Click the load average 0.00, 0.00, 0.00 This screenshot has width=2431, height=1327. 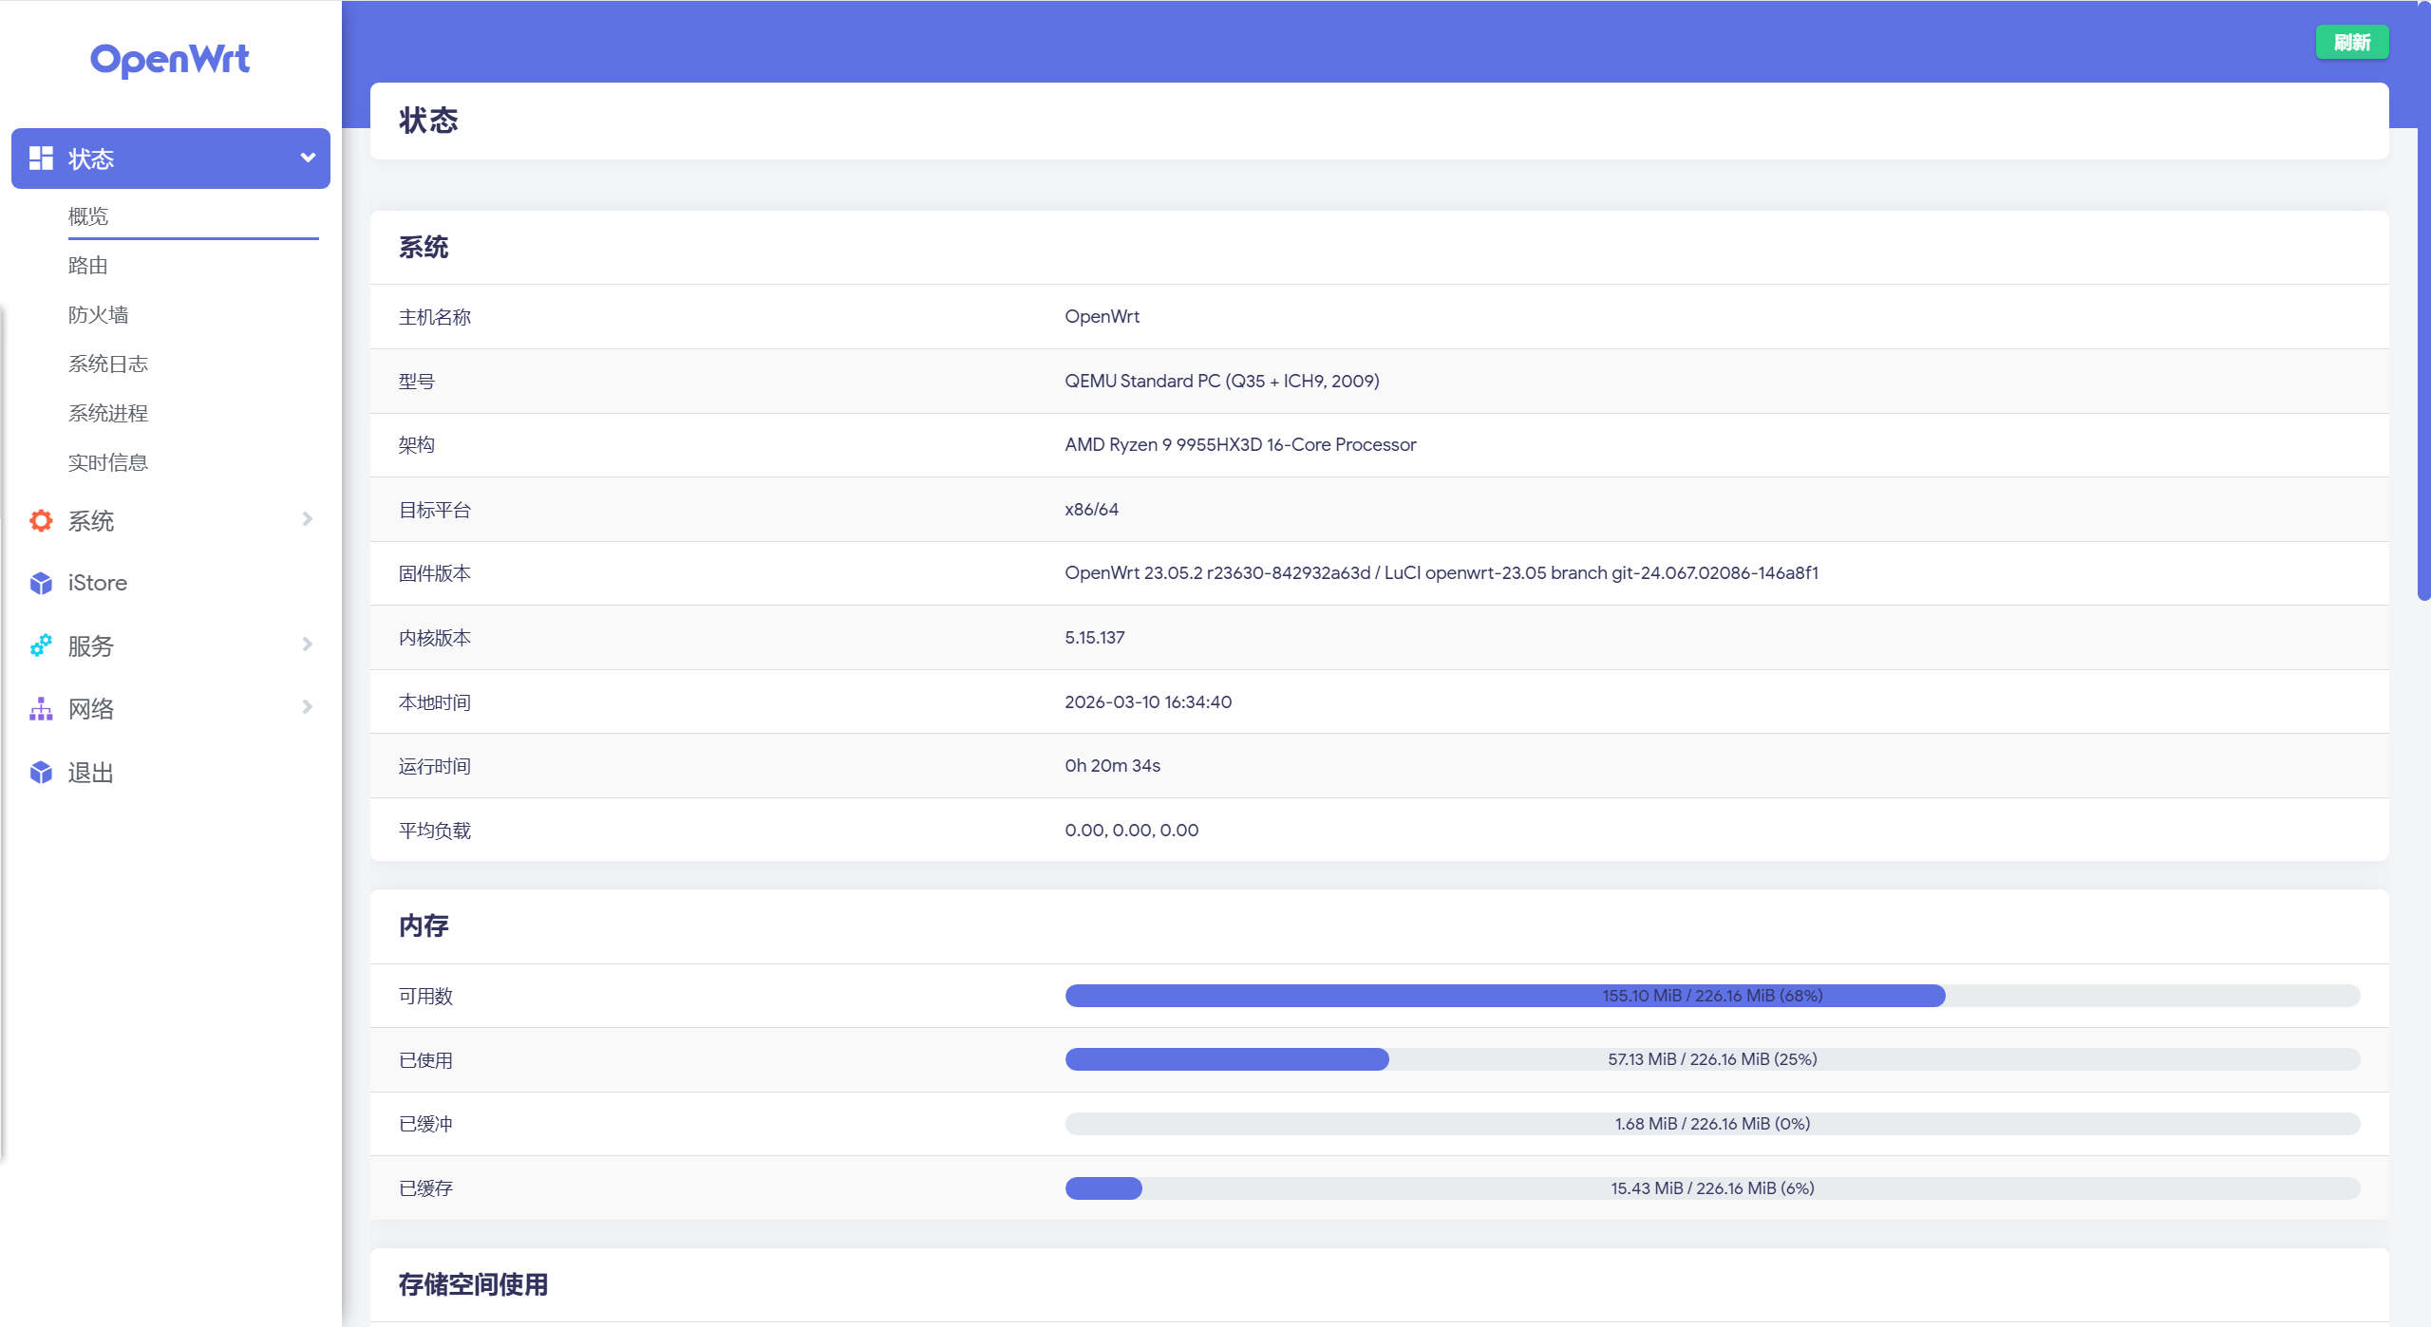[x=1131, y=830]
